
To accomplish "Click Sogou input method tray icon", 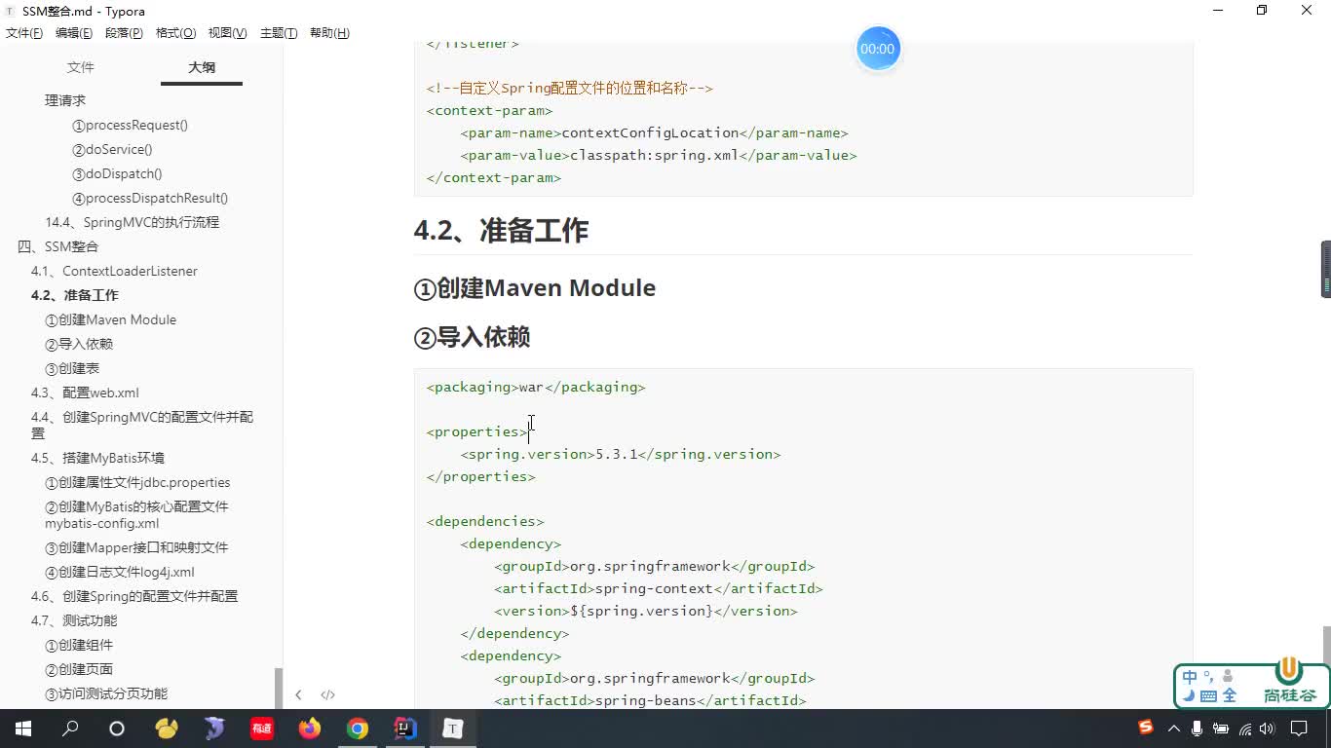I will (1146, 729).
